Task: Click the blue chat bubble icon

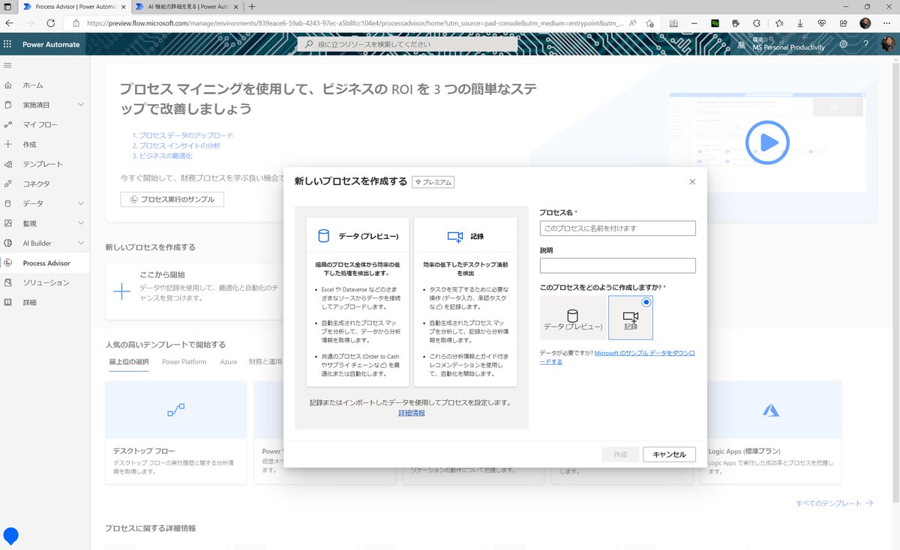Action: [x=10, y=537]
